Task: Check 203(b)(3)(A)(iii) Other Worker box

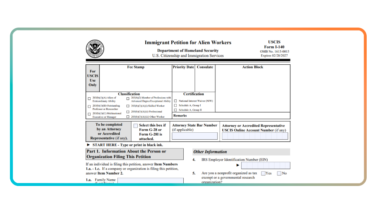Action: click(128, 117)
